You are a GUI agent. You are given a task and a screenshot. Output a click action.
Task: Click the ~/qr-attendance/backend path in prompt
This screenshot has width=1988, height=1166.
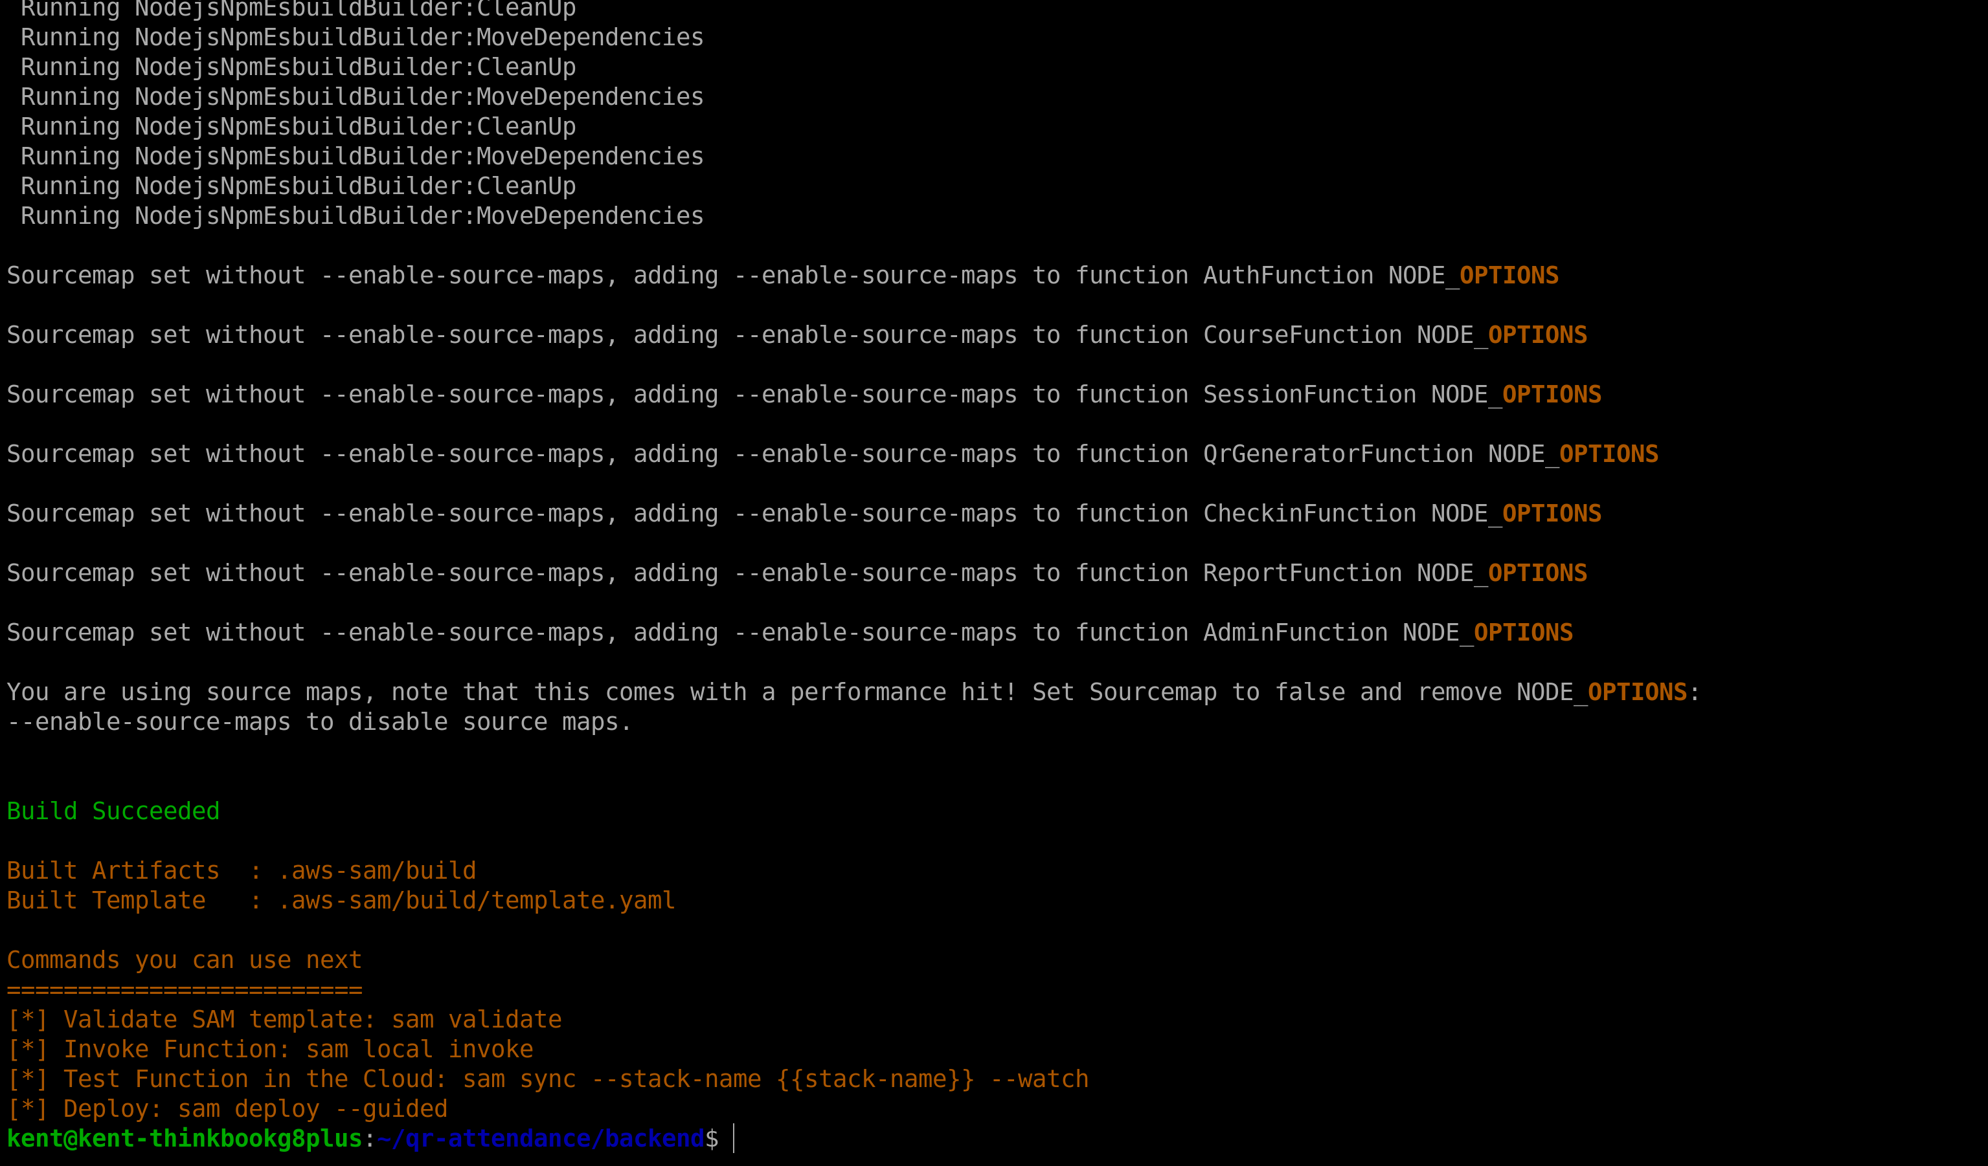click(x=541, y=1139)
